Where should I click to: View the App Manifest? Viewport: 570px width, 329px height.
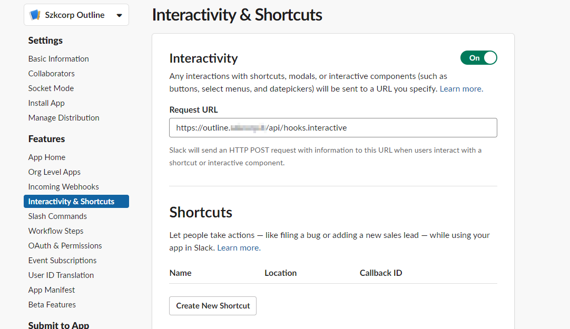(51, 290)
